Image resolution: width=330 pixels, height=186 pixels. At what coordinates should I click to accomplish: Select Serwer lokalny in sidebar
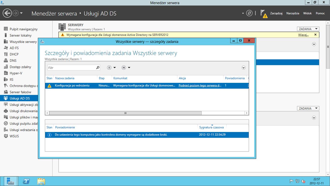coord(21,35)
